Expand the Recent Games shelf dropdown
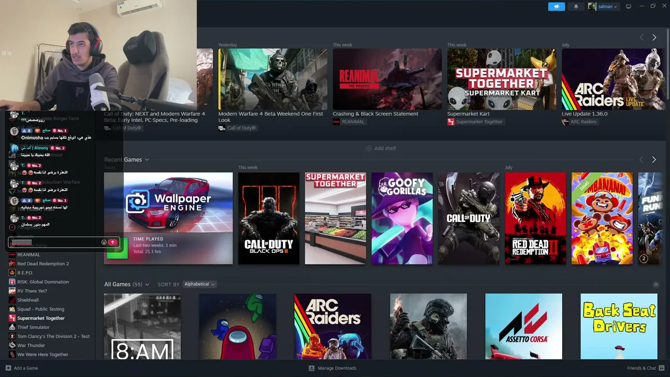 (x=147, y=160)
